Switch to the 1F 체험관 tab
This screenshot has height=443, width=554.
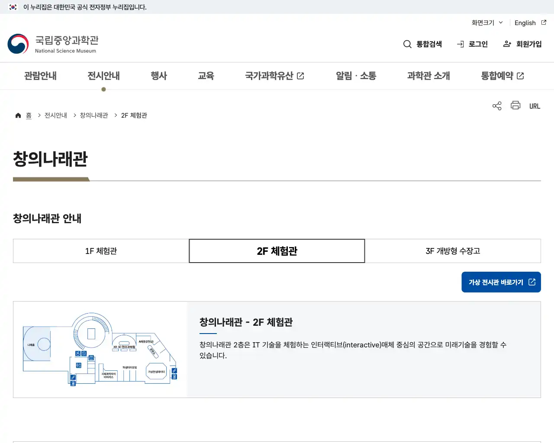(x=100, y=251)
